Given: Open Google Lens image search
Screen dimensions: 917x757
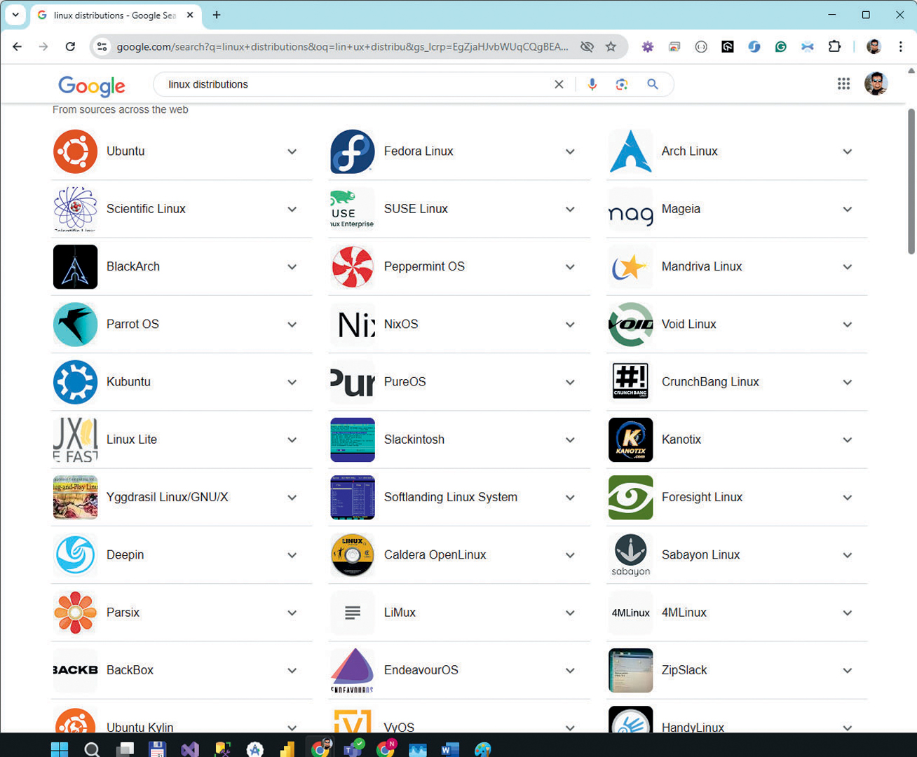Looking at the screenshot, I should [622, 84].
